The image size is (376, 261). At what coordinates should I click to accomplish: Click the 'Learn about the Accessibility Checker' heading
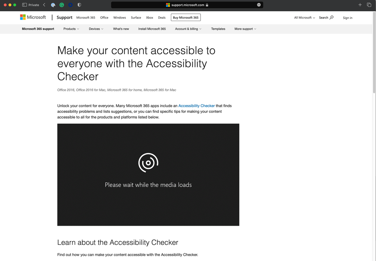point(118,242)
